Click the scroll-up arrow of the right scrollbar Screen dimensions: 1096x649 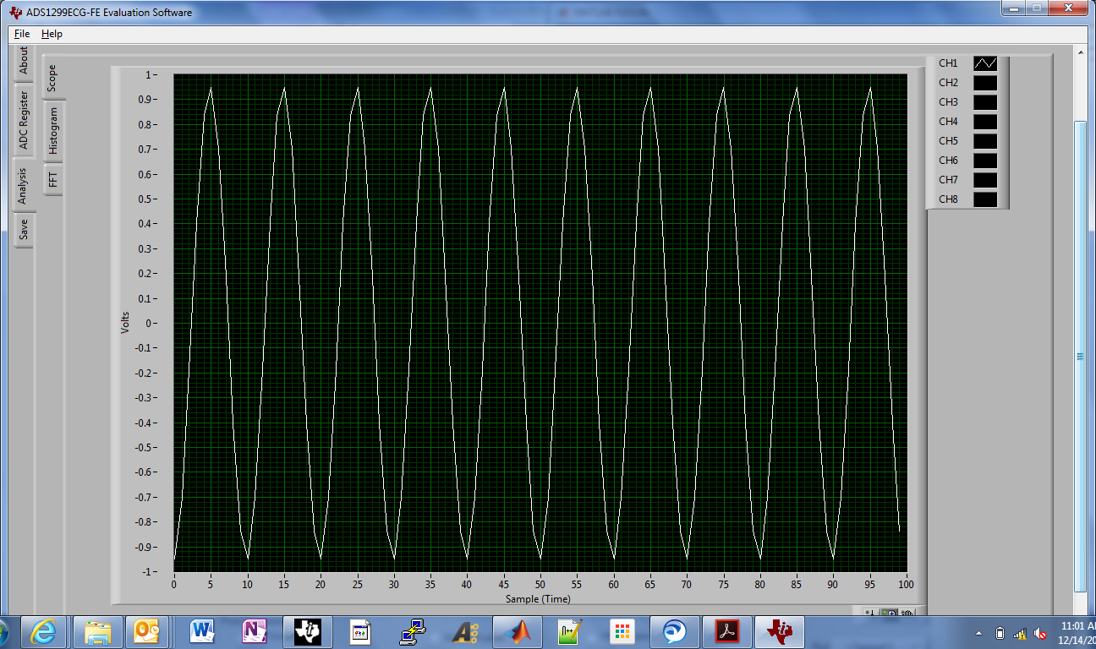[x=1080, y=52]
